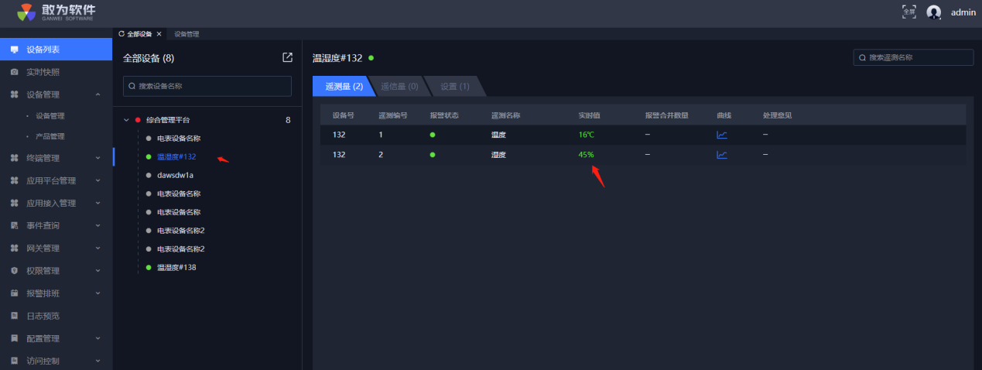The height and width of the screenshot is (370, 982).
Task: Open the 产品管理 sub-item
Action: pyautogui.click(x=50, y=136)
